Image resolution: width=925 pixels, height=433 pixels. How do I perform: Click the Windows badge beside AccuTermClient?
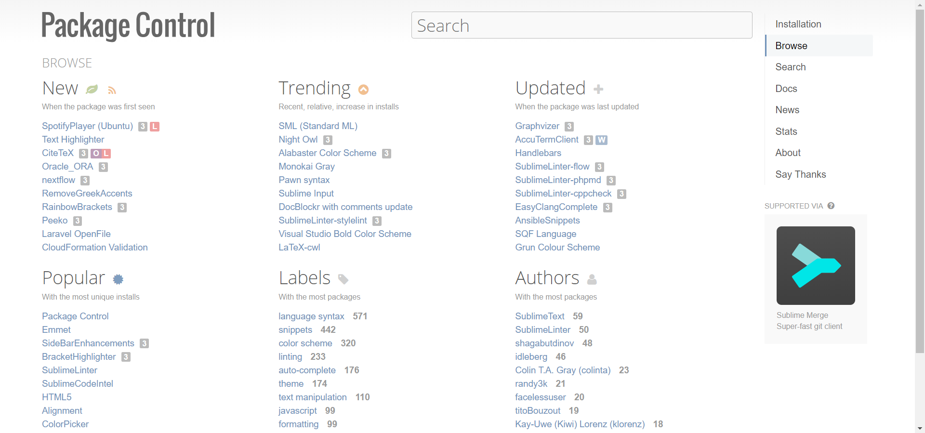(601, 140)
